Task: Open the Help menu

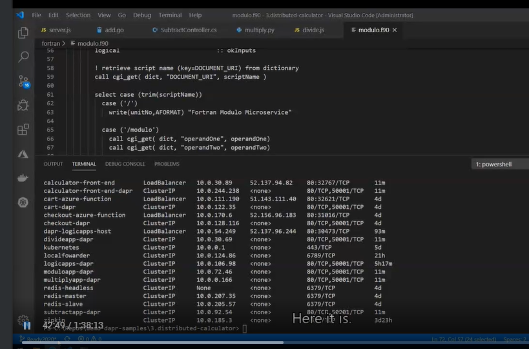Action: pyautogui.click(x=195, y=15)
